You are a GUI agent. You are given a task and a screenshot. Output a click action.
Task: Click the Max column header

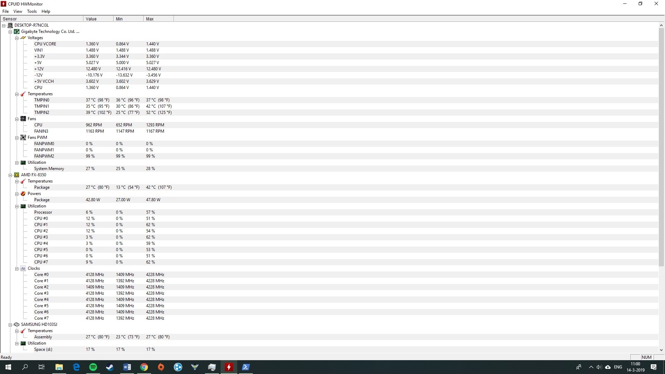coord(158,19)
